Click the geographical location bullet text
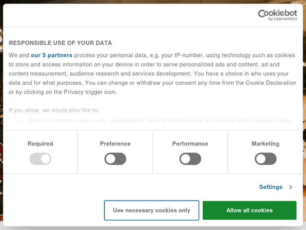Image resolution: width=306 pixels, height=230 pixels. [x=160, y=121]
